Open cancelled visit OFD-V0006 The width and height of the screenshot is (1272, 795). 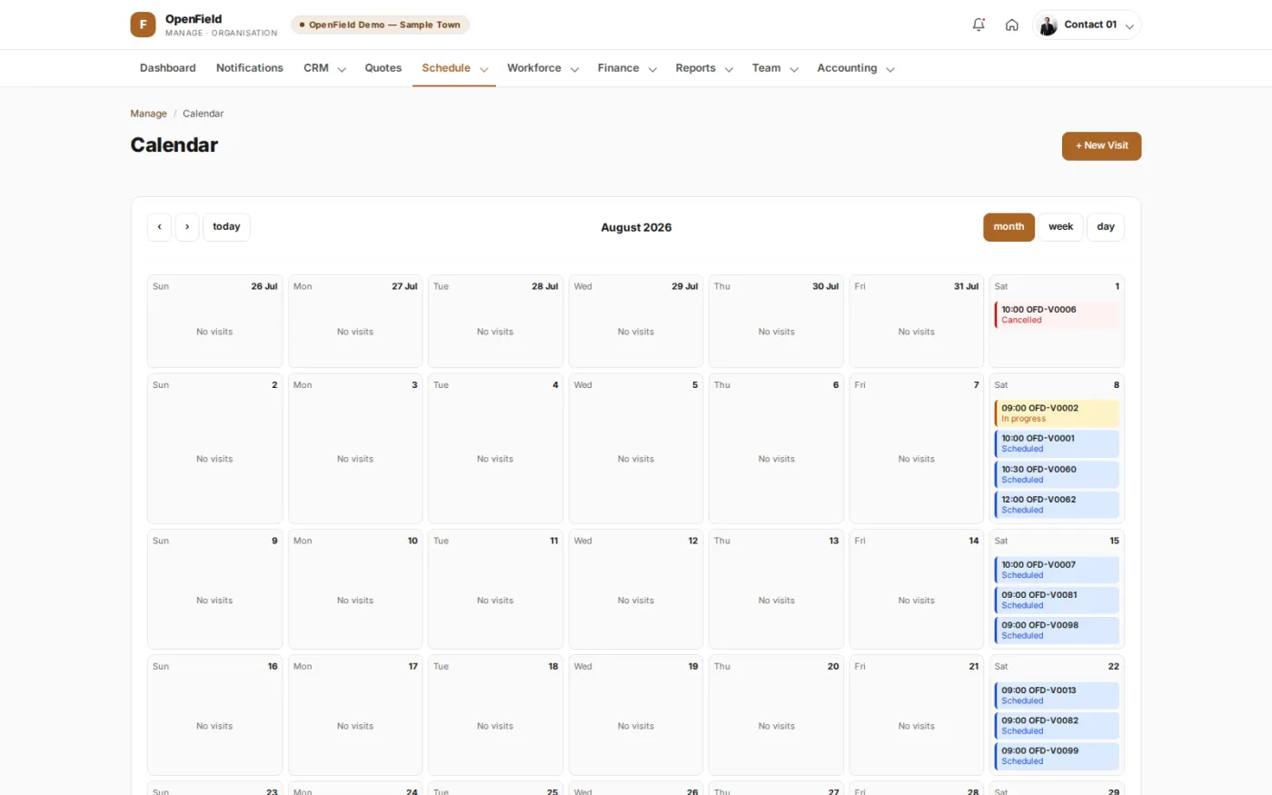(1057, 314)
